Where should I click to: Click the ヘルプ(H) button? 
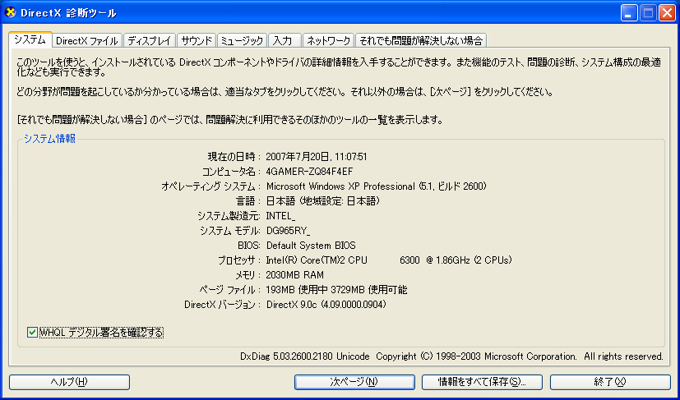tap(69, 382)
